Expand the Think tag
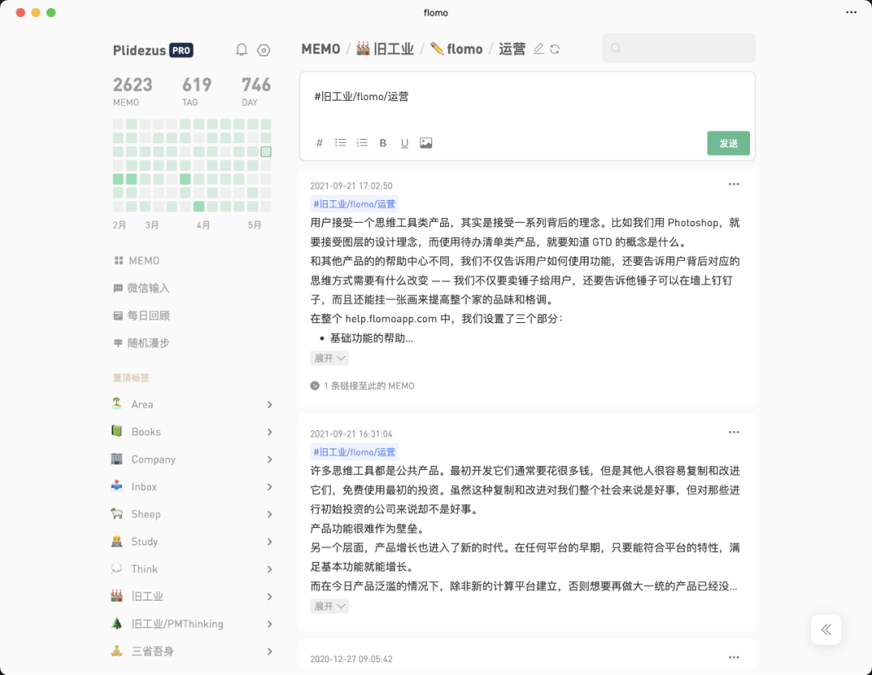This screenshot has height=675, width=872. pyautogui.click(x=270, y=569)
